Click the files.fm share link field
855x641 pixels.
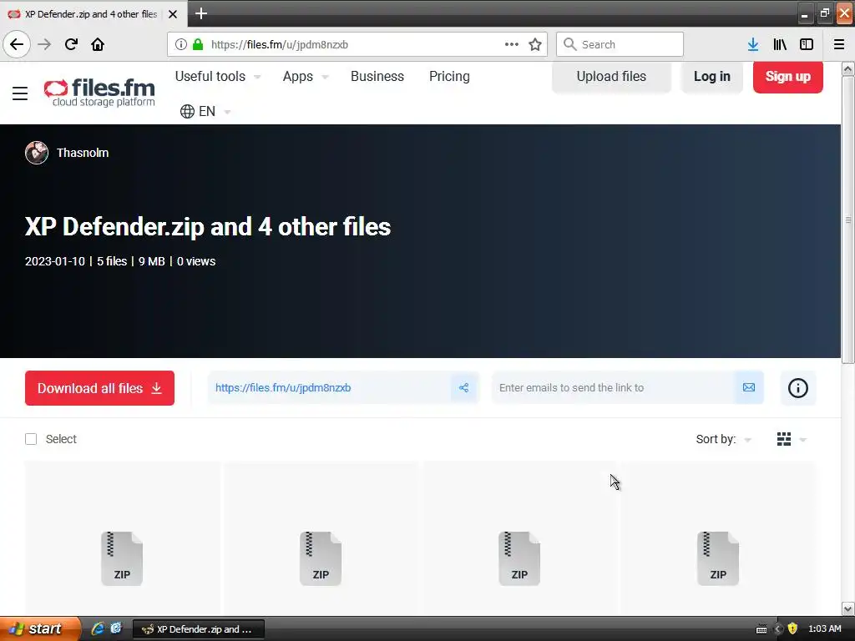point(329,387)
